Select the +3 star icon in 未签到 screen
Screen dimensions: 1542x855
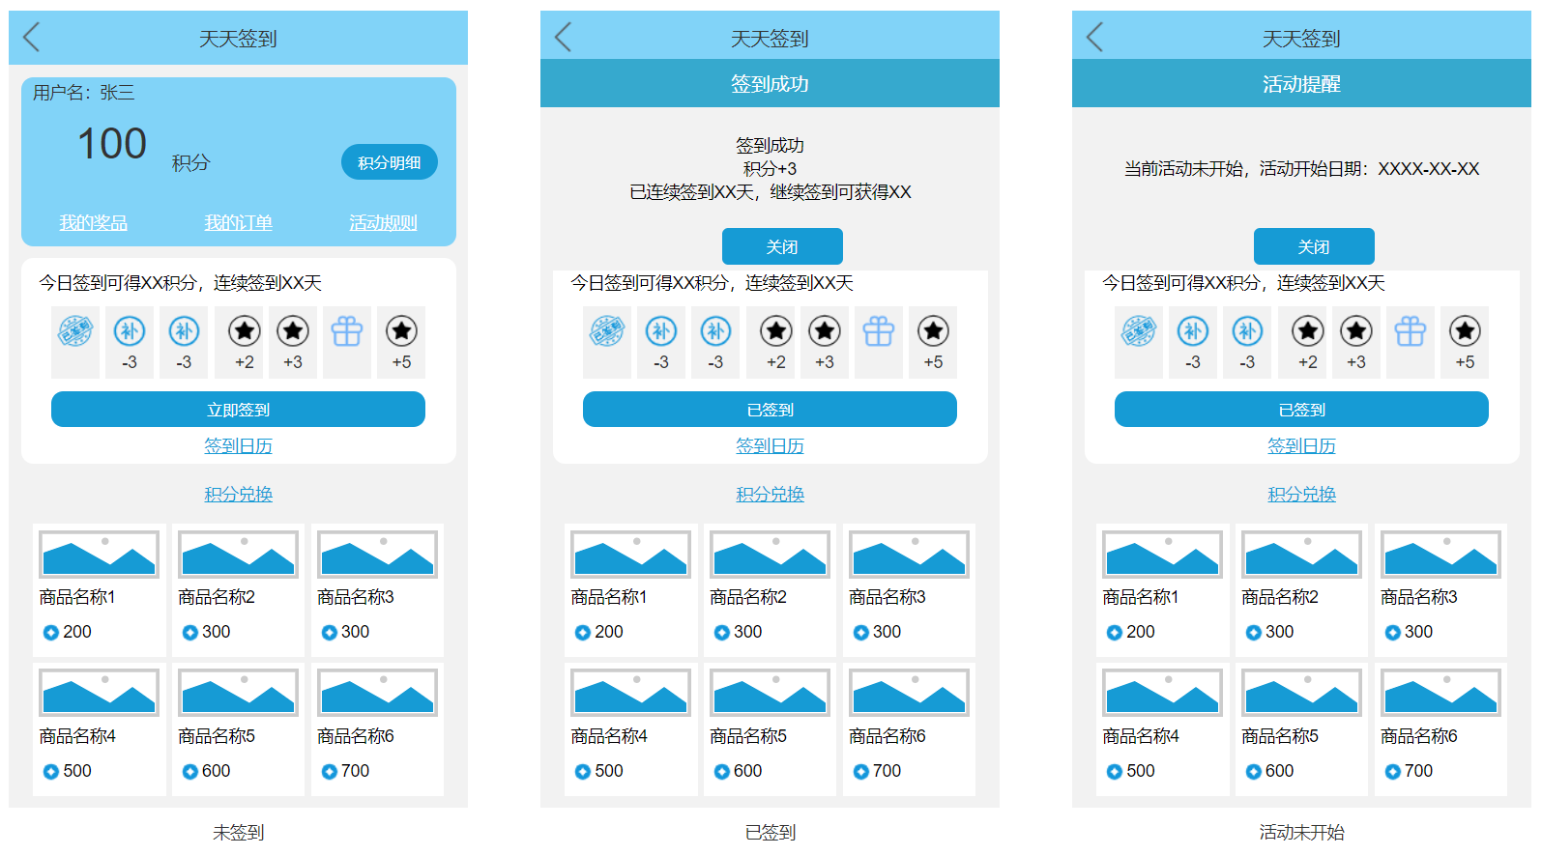[293, 331]
